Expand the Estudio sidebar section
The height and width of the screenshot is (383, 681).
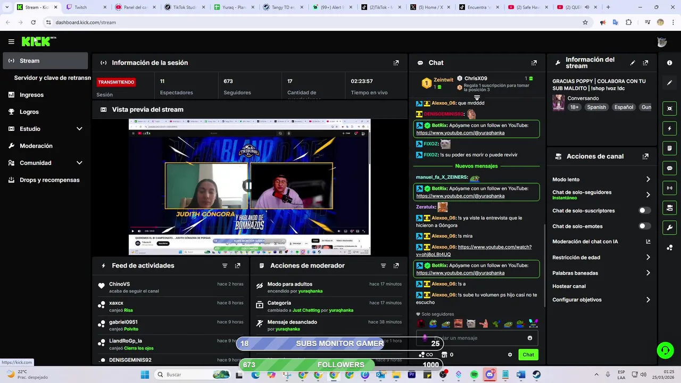[x=79, y=129]
